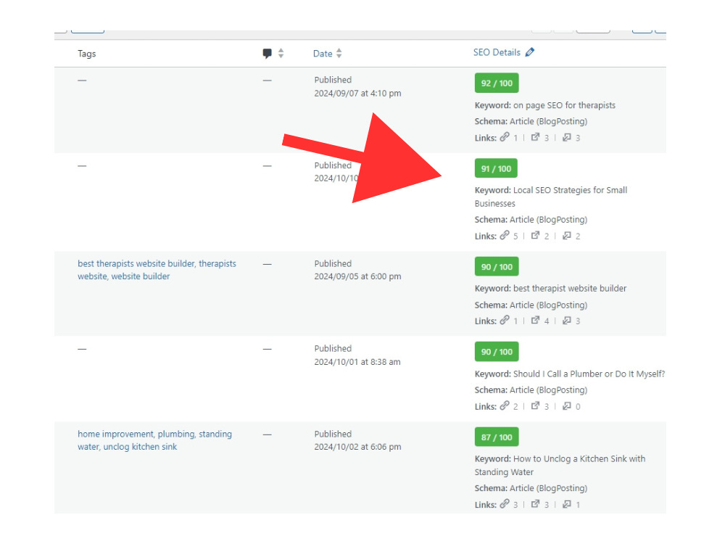Viewport: 725px width, 544px height.
Task: Open the 'unclog kitchen sink' tag link
Action: [140, 447]
